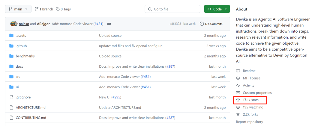324x126 pixels.
Task: Open the ARCHITECTURE.md file name
Action: [31, 107]
